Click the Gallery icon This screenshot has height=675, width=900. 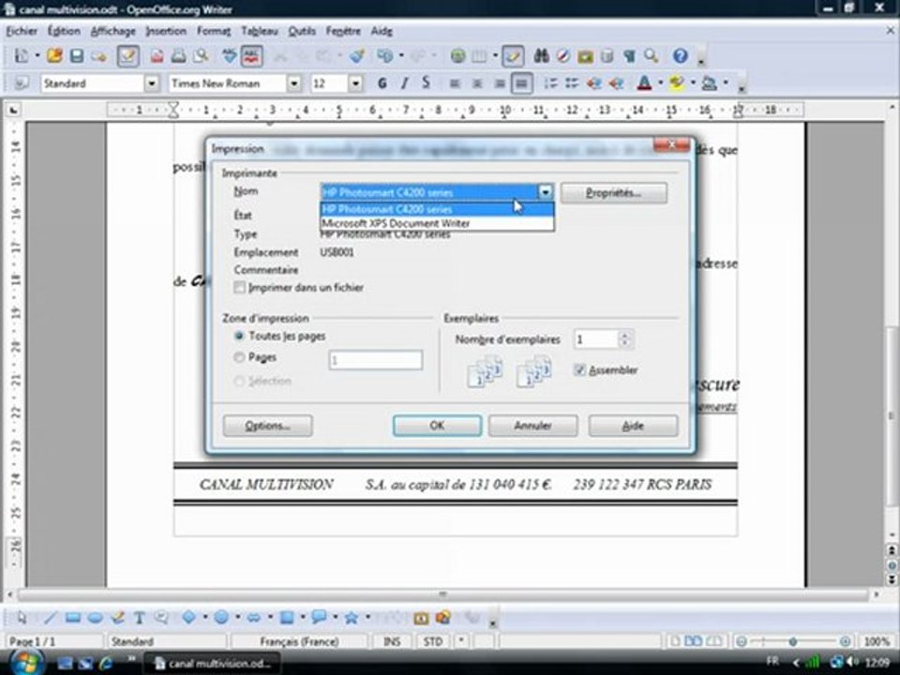[585, 55]
